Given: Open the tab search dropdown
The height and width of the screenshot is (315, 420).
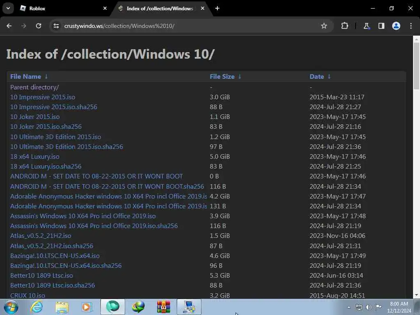Looking at the screenshot, I should (x=8, y=8).
